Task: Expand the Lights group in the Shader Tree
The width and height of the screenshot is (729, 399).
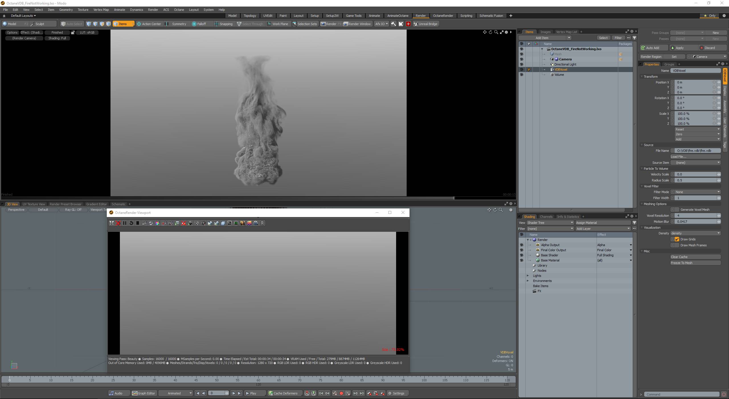Action: click(x=528, y=276)
